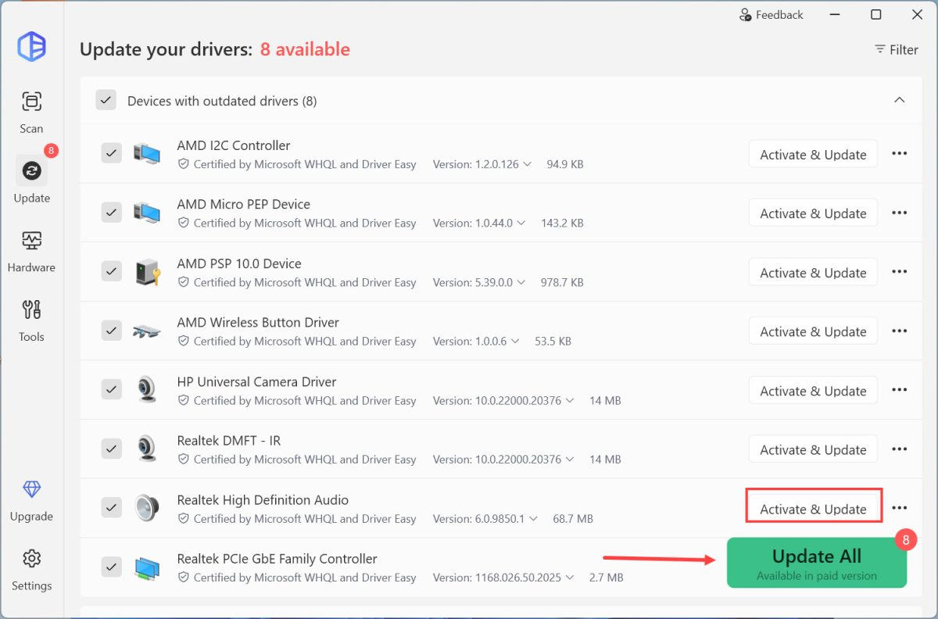Uncheck the AMD Micro PEP Device checkbox
This screenshot has width=938, height=619.
coord(112,212)
